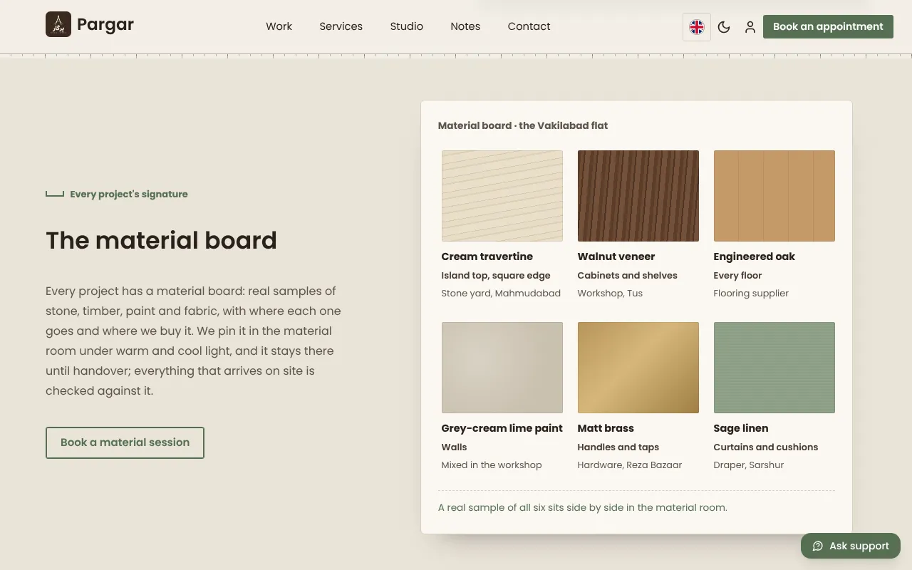This screenshot has height=570, width=912.
Task: Click 'Mixed in the workshop' text
Action: [492, 465]
